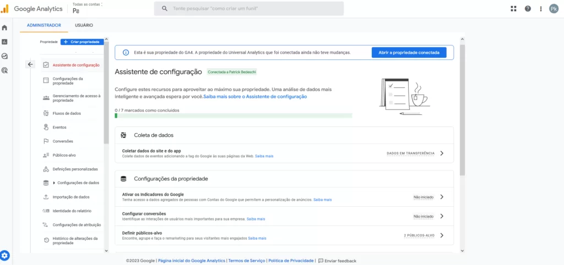
Task: Click the Configurações de dados database icon
Action: 46,183
